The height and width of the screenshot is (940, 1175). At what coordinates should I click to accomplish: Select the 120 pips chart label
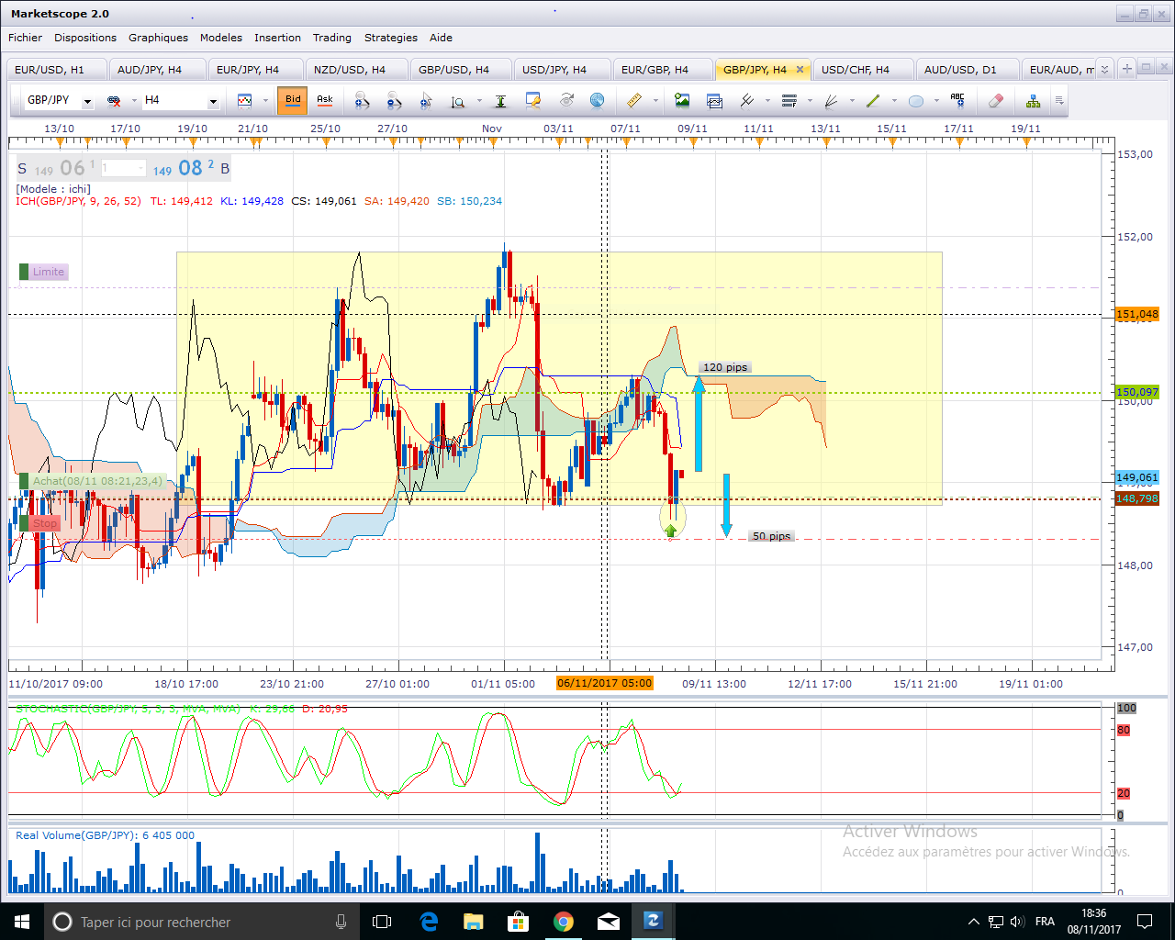pyautogui.click(x=725, y=367)
